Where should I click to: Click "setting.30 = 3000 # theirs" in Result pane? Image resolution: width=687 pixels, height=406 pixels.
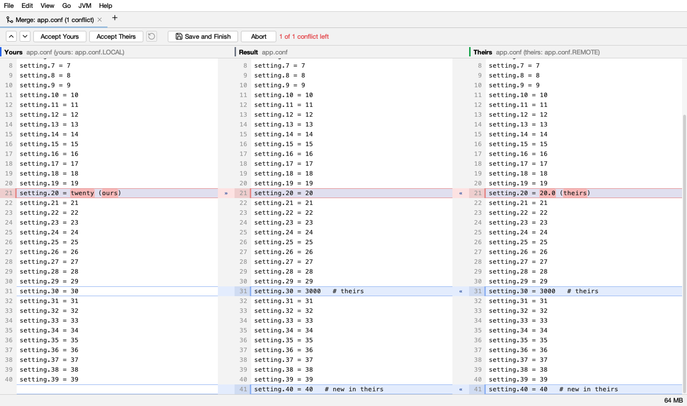309,291
